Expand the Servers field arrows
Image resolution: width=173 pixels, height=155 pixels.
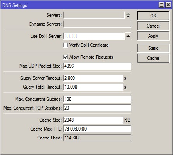pos(128,15)
